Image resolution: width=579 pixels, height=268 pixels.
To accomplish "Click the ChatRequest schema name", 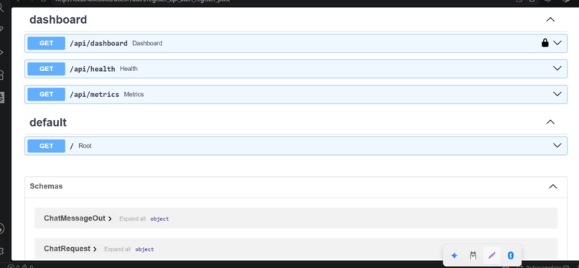I will click(x=67, y=249).
